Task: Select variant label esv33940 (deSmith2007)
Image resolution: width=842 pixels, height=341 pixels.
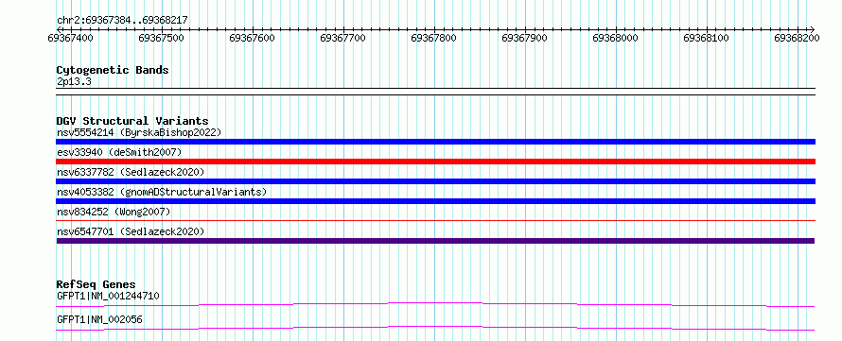Action: tap(119, 152)
